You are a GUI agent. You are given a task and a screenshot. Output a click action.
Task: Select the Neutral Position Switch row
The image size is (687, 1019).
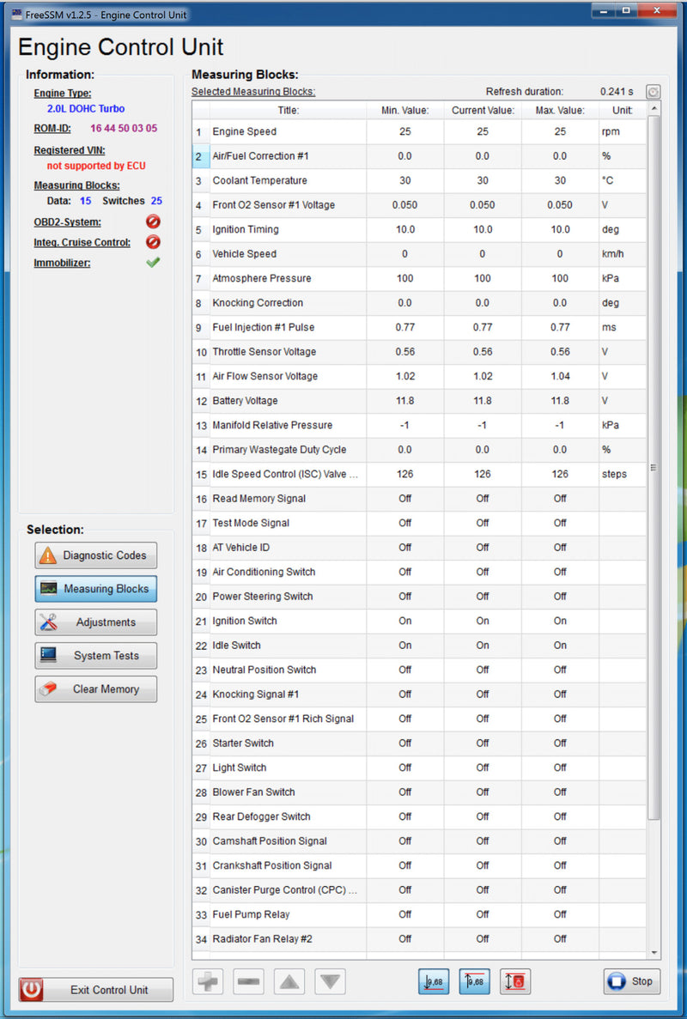click(x=419, y=670)
